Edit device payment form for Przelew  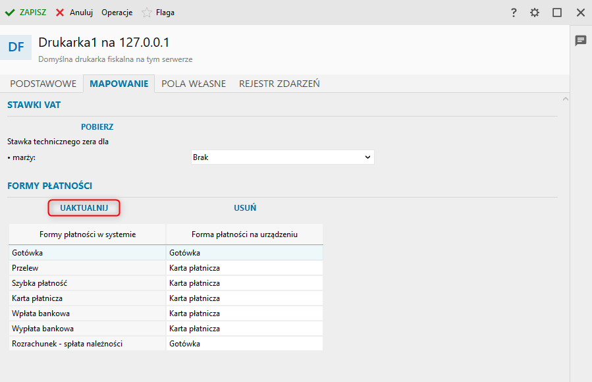(245, 268)
